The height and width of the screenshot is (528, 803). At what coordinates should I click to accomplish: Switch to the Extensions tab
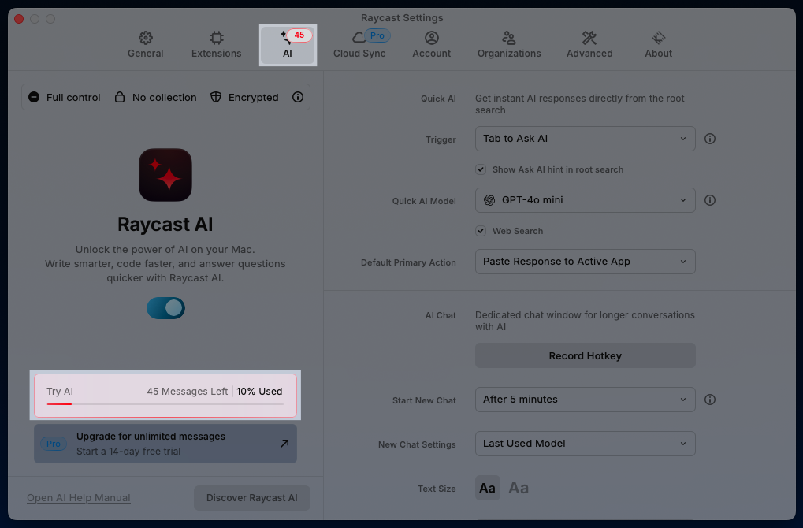click(x=216, y=45)
